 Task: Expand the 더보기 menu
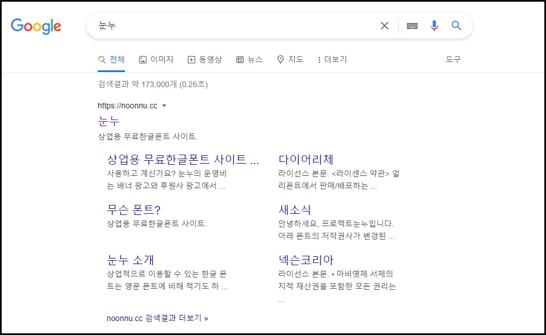[x=332, y=60]
